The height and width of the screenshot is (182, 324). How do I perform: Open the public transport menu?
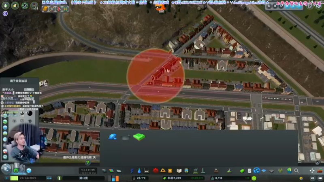click(x=186, y=171)
